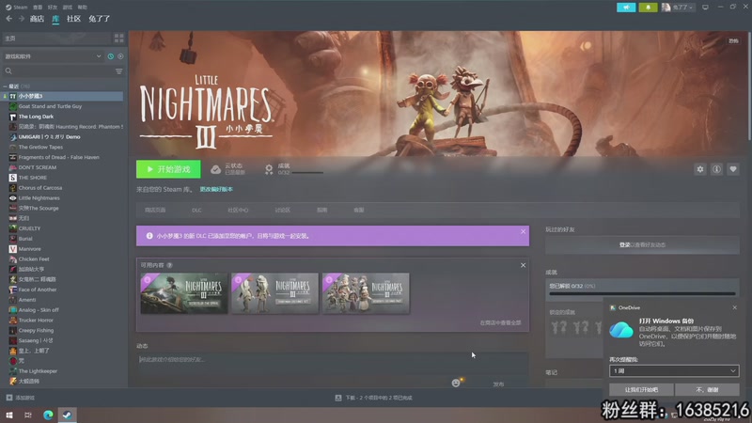752x423 pixels.
Task: Click the activity post text field
Action: 331,360
